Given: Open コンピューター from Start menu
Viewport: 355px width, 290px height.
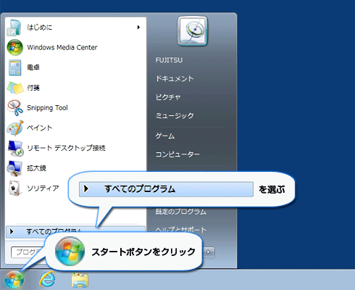Looking at the screenshot, I should 177,154.
